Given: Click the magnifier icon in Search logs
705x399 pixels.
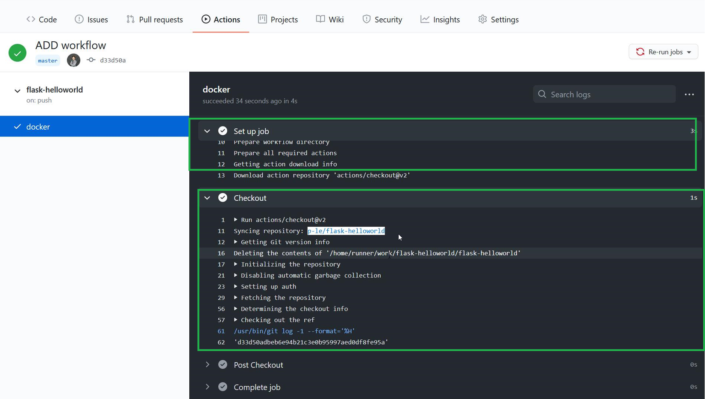Looking at the screenshot, I should [542, 94].
